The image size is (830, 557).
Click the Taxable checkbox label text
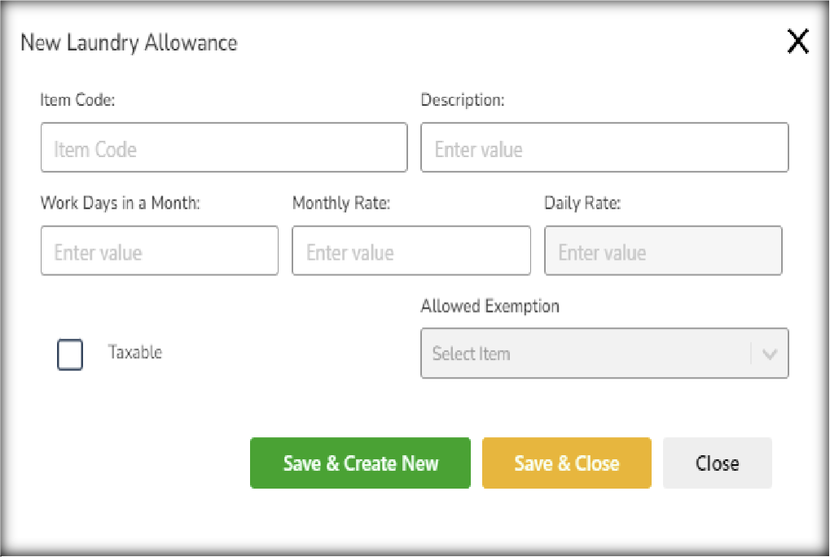pyautogui.click(x=135, y=353)
